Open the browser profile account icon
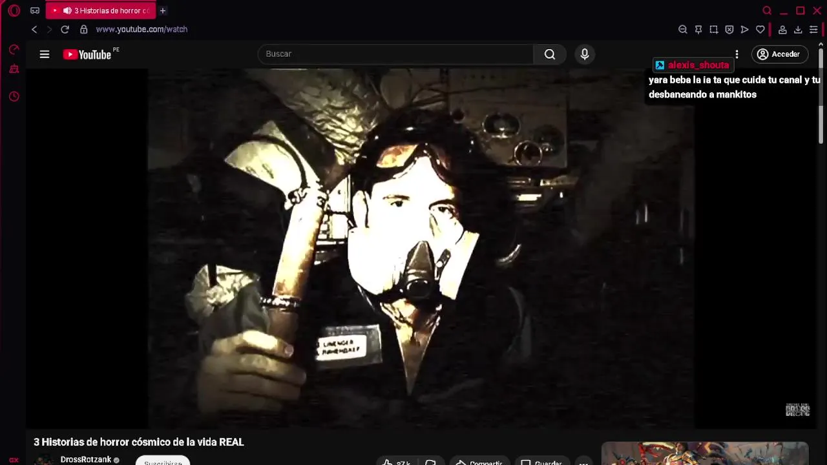827x465 pixels. pyautogui.click(x=782, y=29)
